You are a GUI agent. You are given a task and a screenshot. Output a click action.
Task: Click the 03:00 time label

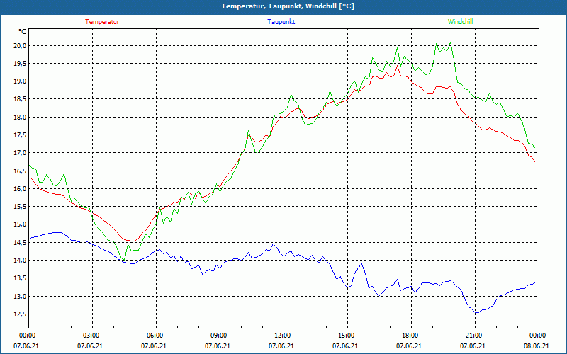(91, 336)
